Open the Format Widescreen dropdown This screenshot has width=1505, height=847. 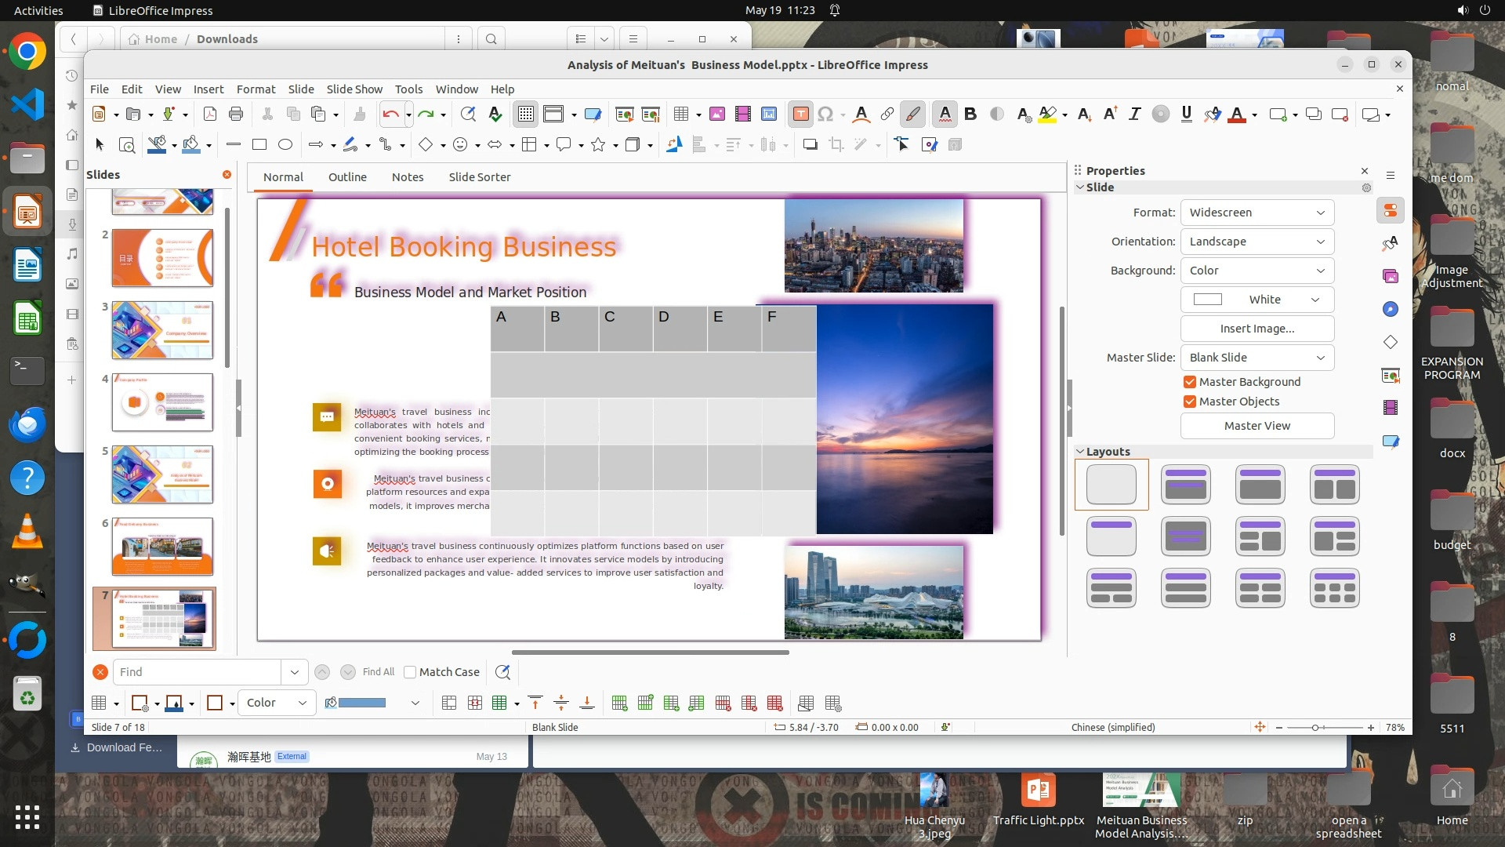pos(1257,213)
